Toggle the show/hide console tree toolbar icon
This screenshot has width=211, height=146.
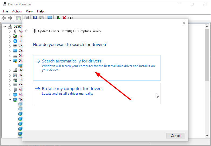coord(18,18)
